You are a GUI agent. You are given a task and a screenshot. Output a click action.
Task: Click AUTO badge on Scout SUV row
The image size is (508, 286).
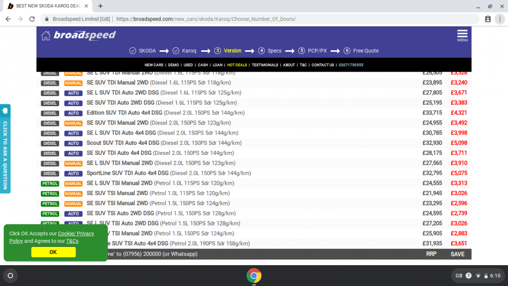pos(73,143)
